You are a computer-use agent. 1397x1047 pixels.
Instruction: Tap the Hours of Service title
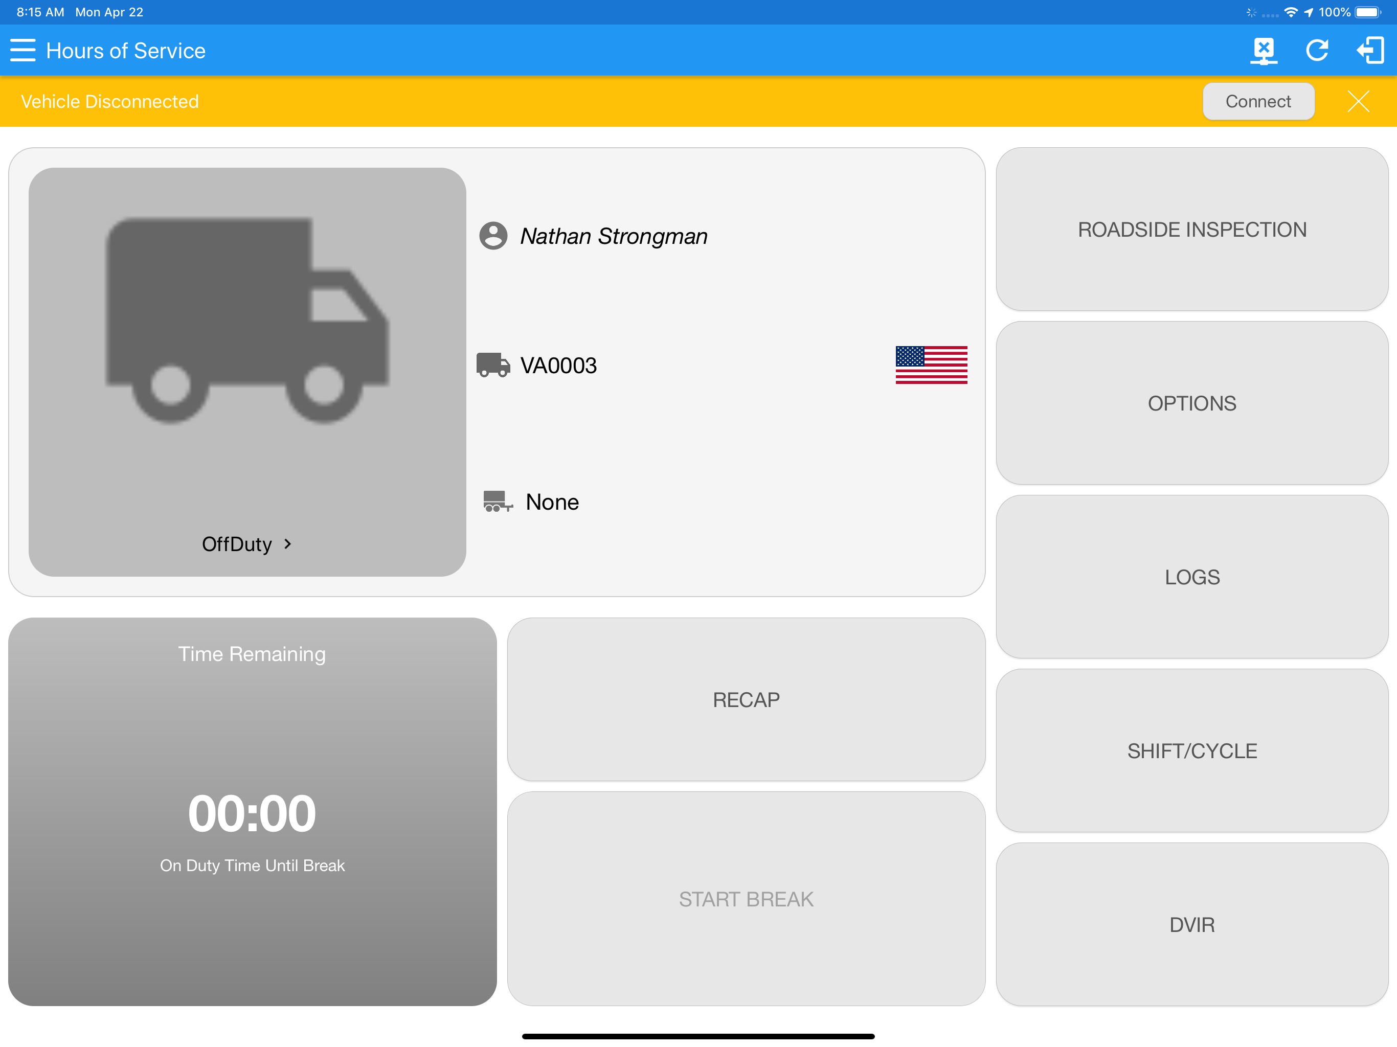pos(126,51)
